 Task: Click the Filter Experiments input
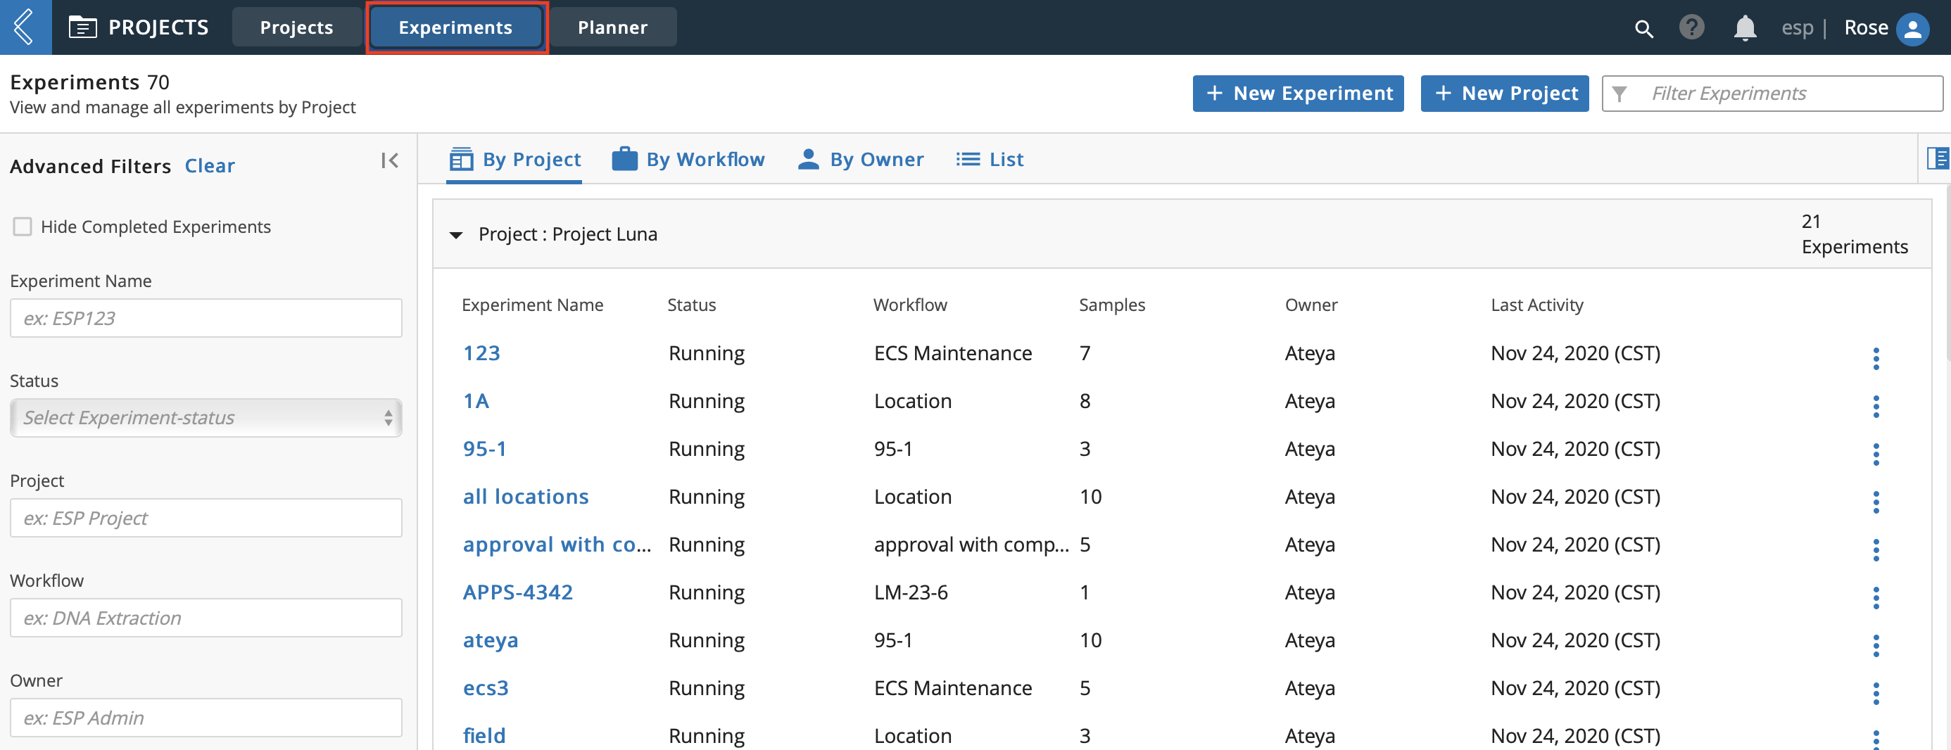click(x=1772, y=93)
